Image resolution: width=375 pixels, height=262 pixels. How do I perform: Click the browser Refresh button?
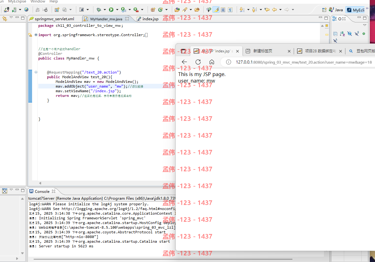(x=198, y=62)
